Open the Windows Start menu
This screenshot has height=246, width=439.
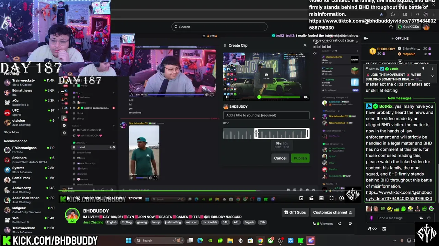(x=129, y=241)
